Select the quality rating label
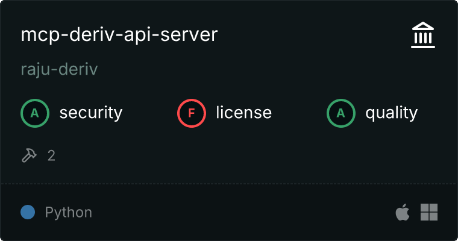Viewport: 458px width, 241px height. point(391,113)
